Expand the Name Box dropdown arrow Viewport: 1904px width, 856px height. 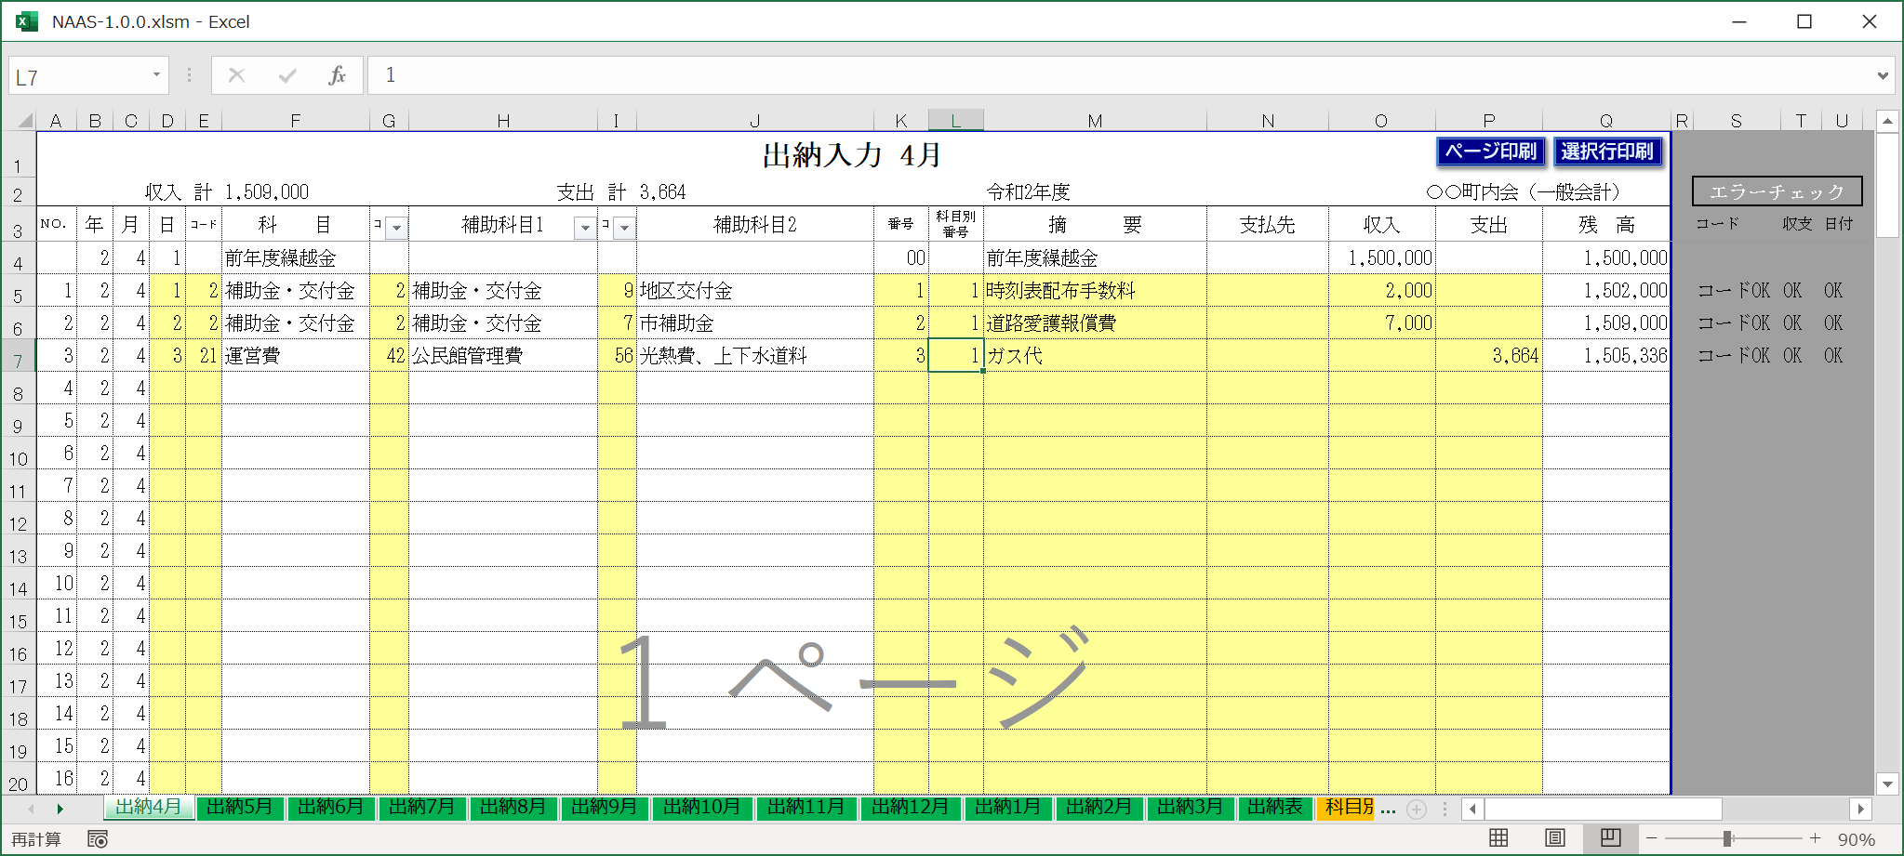pyautogui.click(x=156, y=75)
